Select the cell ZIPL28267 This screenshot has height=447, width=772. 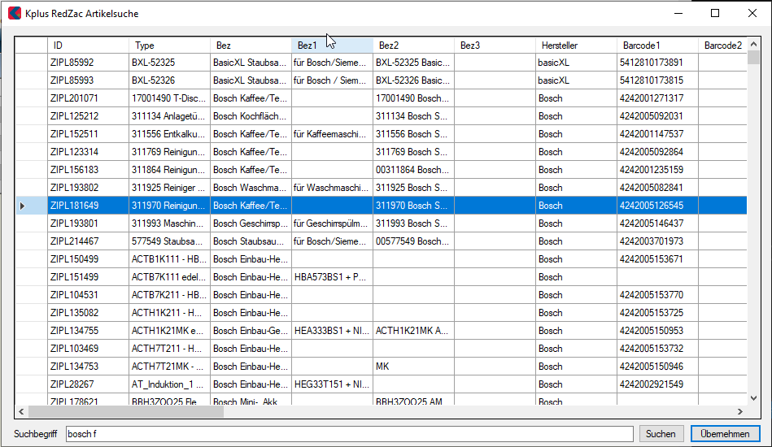point(88,384)
